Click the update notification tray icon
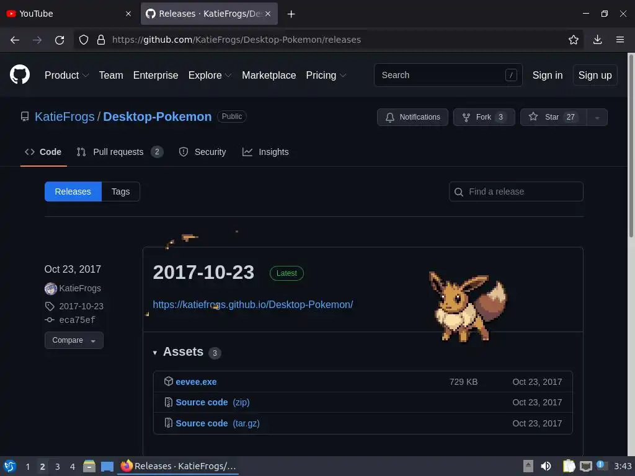 pyautogui.click(x=601, y=465)
